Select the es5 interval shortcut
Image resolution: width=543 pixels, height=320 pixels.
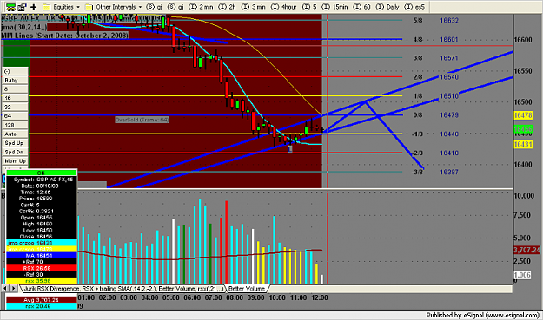(414, 7)
